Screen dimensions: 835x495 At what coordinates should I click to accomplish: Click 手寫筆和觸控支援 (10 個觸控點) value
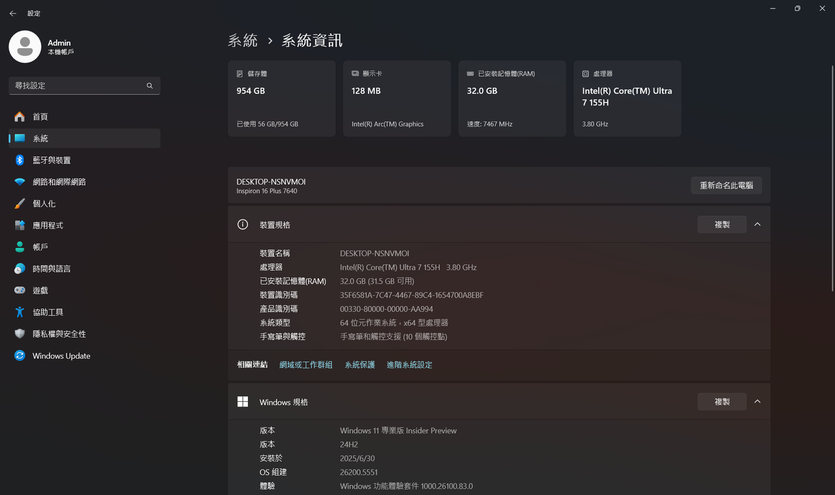393,337
